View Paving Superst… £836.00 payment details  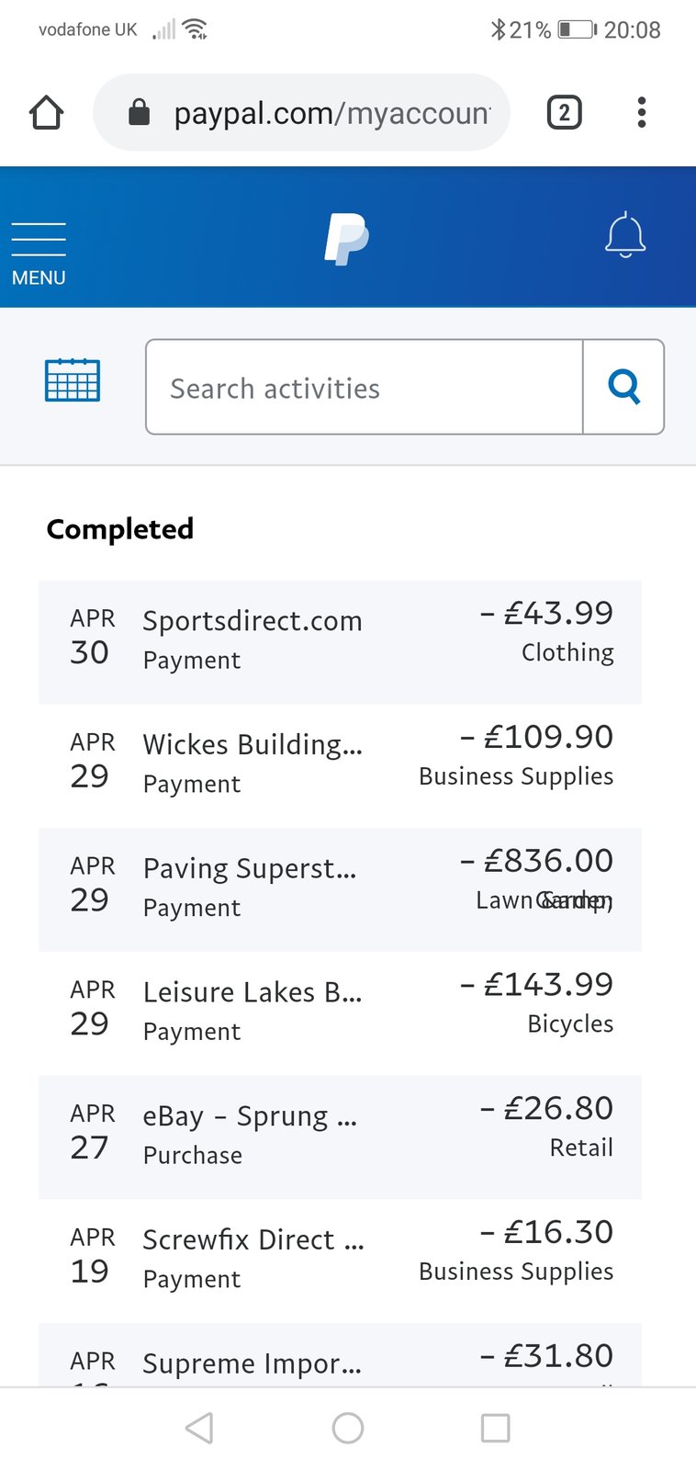pyautogui.click(x=340, y=889)
